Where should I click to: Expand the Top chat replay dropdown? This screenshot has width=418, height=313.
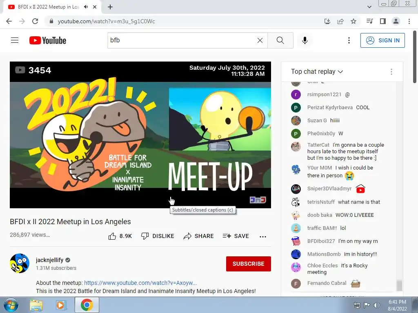pyautogui.click(x=317, y=72)
